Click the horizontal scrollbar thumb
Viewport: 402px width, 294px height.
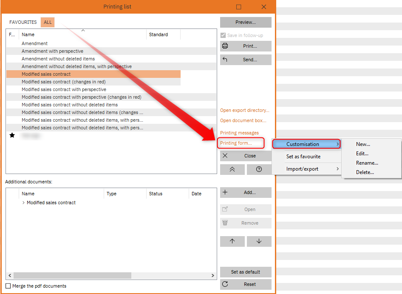[x=72, y=276]
